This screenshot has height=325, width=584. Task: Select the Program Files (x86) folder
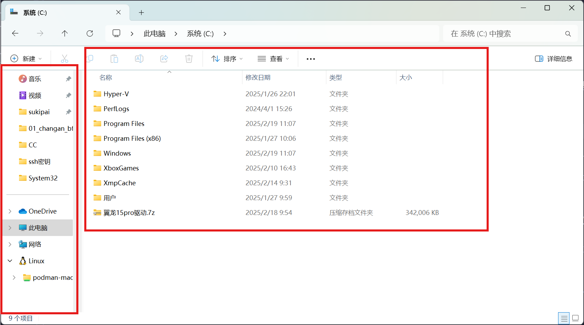(x=127, y=138)
